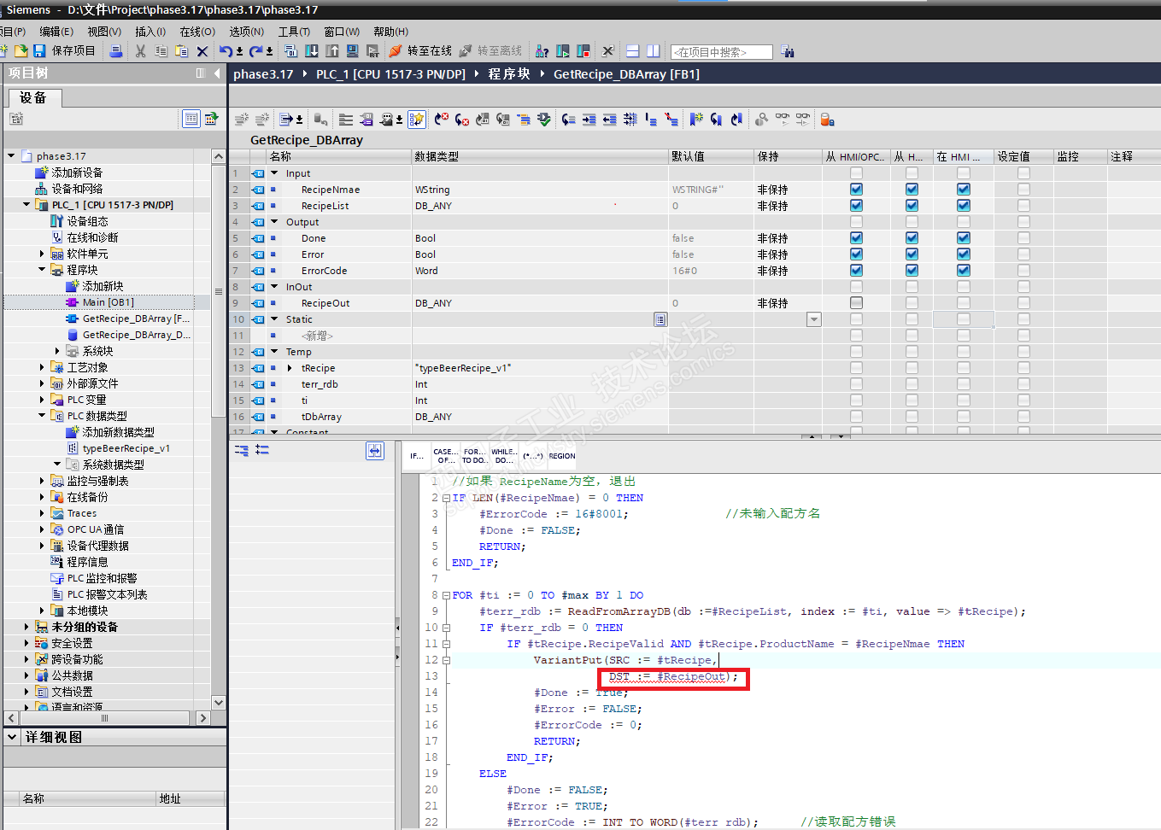Open the retain dropdown in Static row
The height and width of the screenshot is (830, 1161).
point(813,319)
